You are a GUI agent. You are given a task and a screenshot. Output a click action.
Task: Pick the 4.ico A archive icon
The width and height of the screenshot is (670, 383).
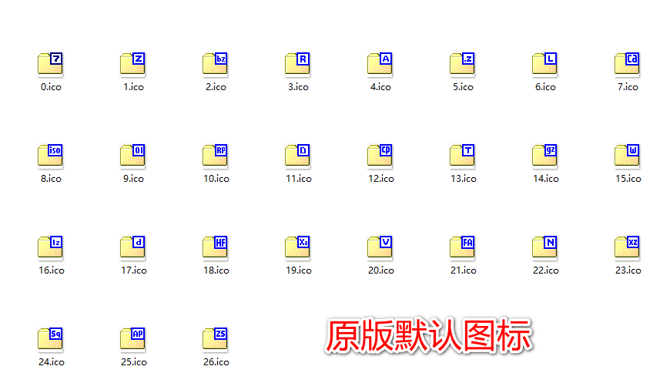point(380,65)
